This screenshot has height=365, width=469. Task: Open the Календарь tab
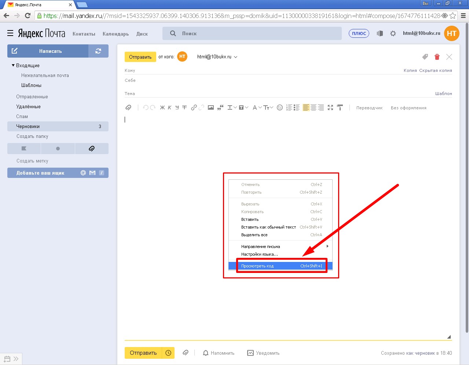tap(116, 34)
